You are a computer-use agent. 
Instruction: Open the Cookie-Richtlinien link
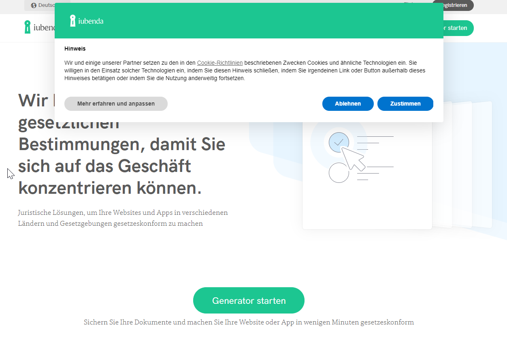(x=219, y=63)
